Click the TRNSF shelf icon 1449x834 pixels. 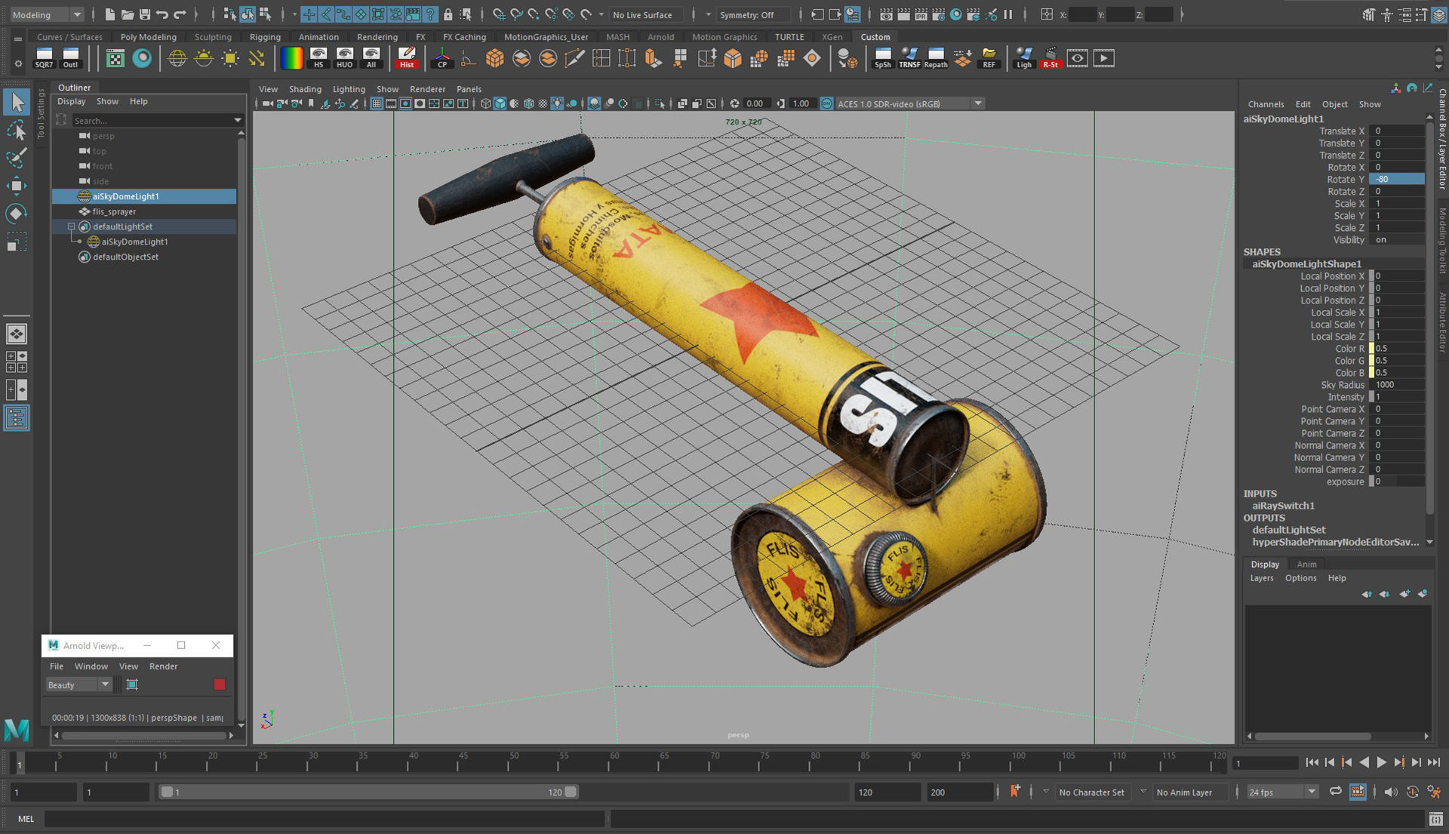pos(909,58)
